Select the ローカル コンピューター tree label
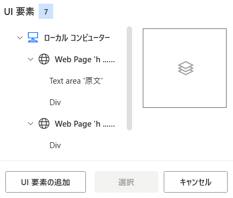 (x=77, y=38)
